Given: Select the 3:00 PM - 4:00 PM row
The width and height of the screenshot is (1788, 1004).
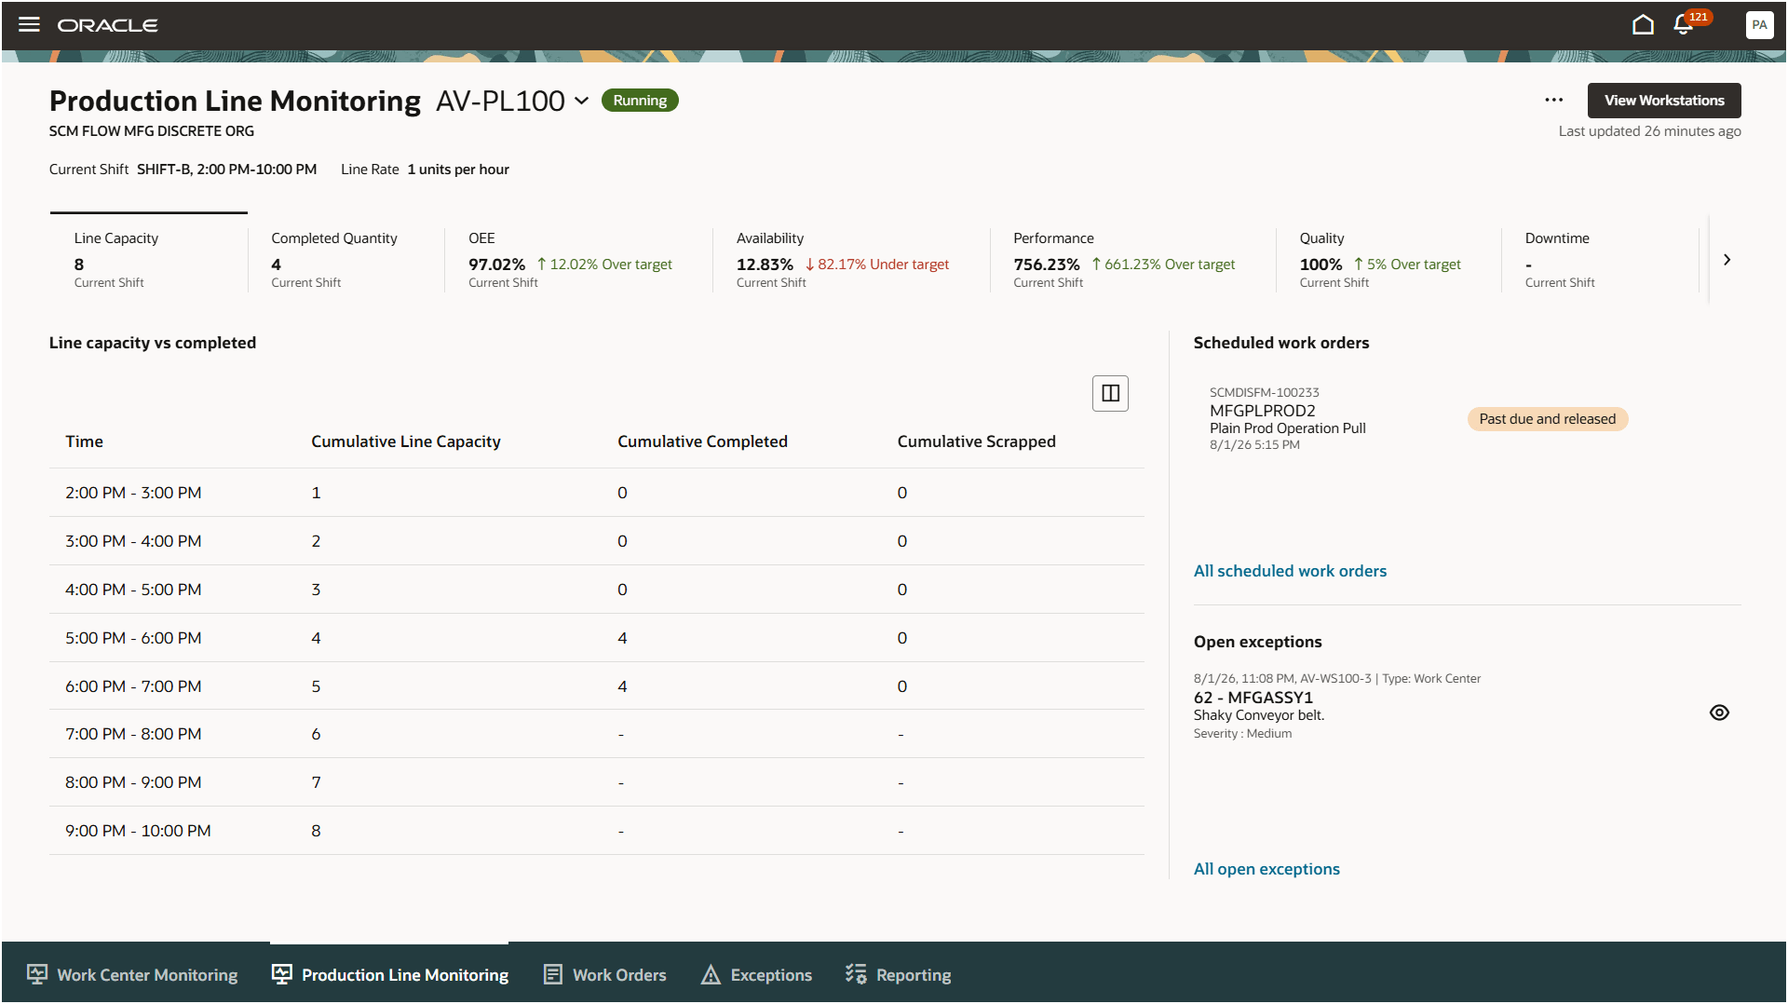Looking at the screenshot, I should tap(597, 541).
